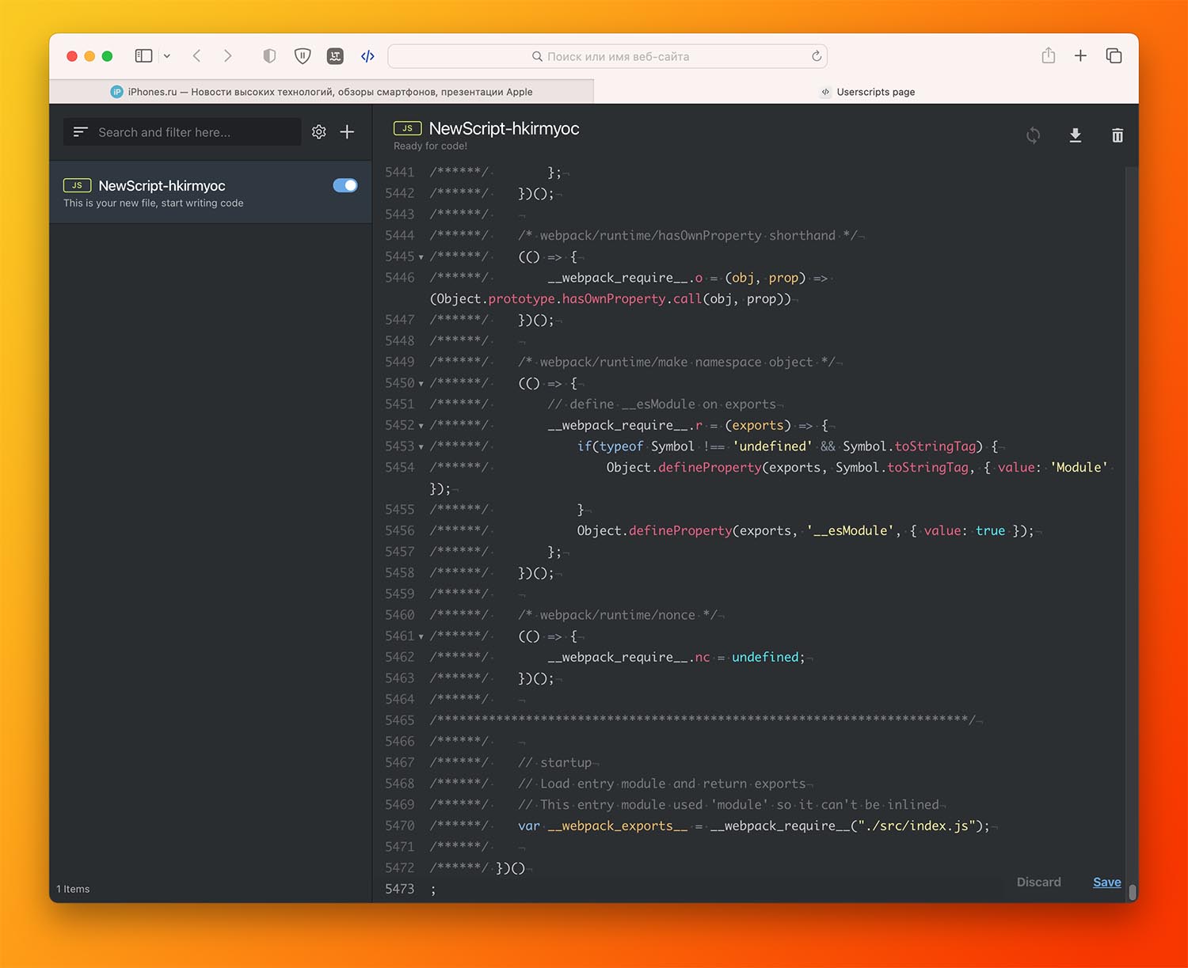Open the Safari privacy shield icon

[269, 56]
